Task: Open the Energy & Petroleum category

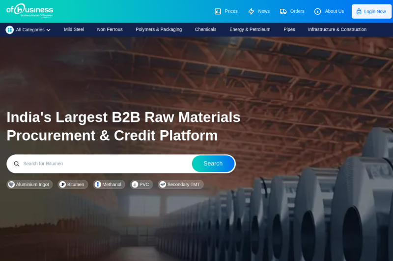Action: click(x=250, y=29)
